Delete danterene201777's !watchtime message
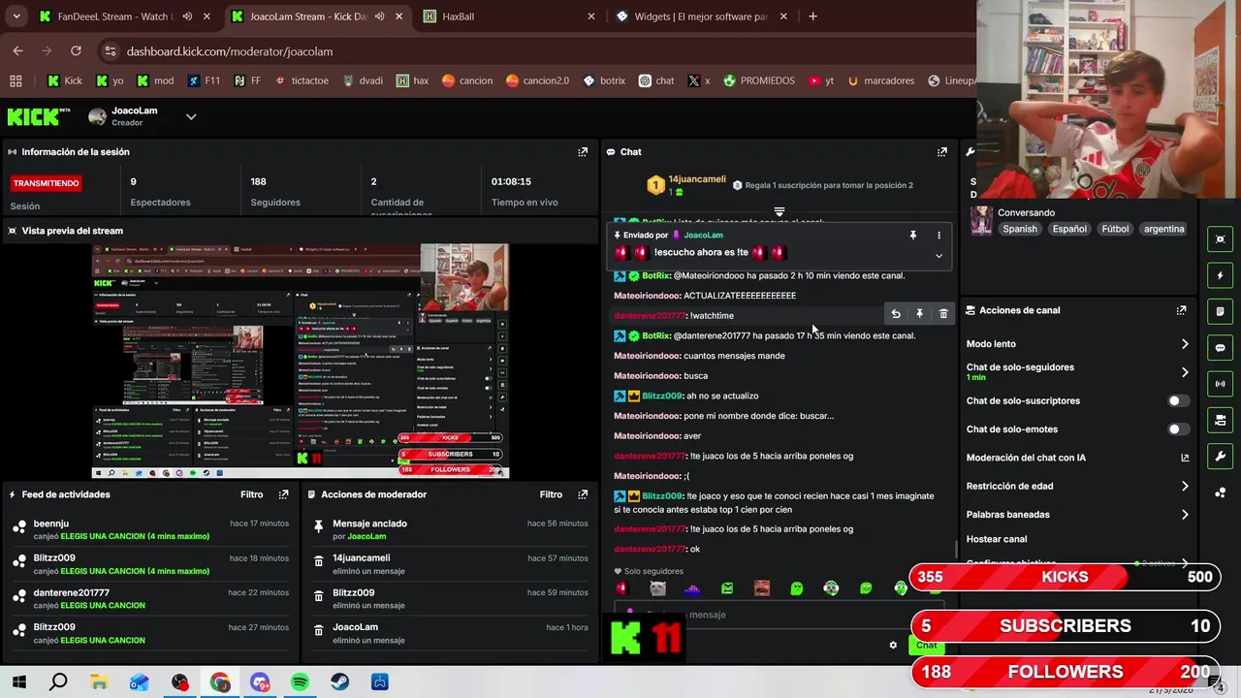This screenshot has height=698, width=1241. tap(943, 314)
